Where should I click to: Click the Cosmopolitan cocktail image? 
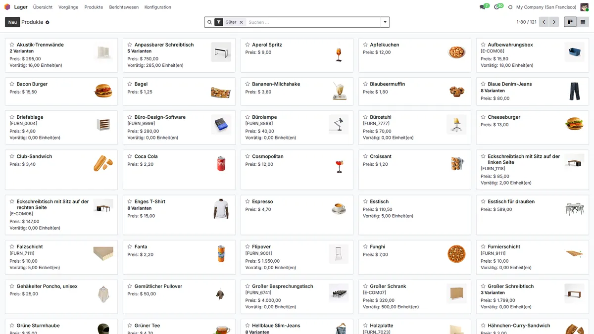(339, 163)
